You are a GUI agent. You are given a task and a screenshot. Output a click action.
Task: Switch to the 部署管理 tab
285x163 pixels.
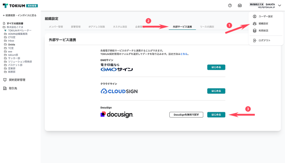tap(76, 27)
